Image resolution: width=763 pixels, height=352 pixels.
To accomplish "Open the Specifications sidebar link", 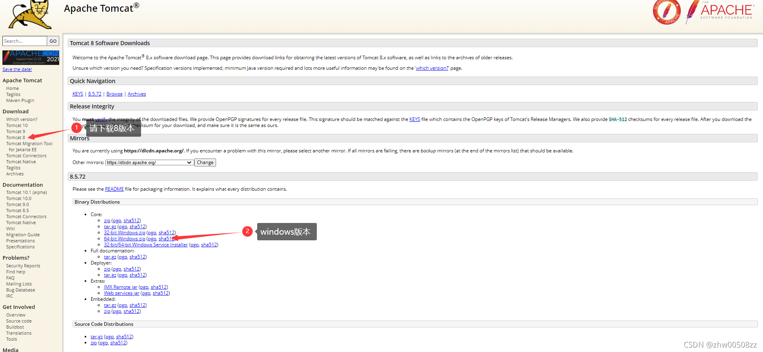I will [21, 247].
